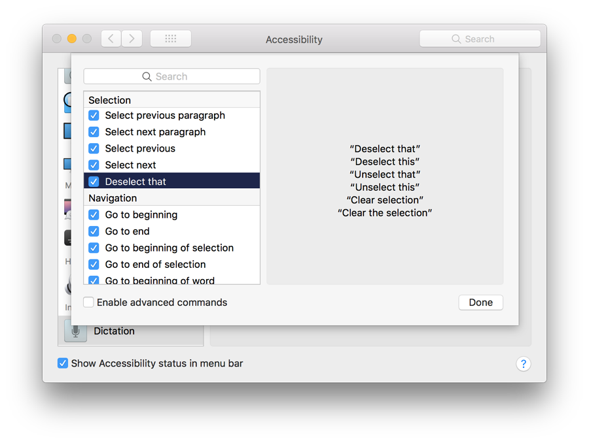Click the "Clear selection" phrase

point(385,200)
